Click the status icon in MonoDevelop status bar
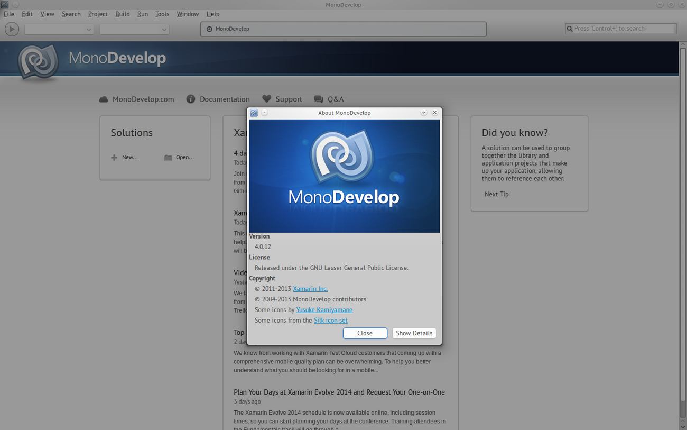 tap(209, 29)
